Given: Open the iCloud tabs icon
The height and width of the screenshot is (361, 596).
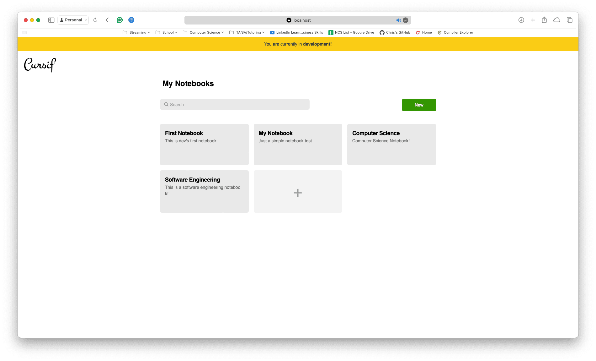Looking at the screenshot, I should [x=557, y=20].
